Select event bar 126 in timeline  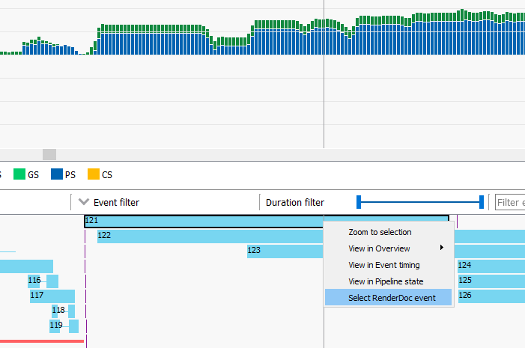pos(491,296)
